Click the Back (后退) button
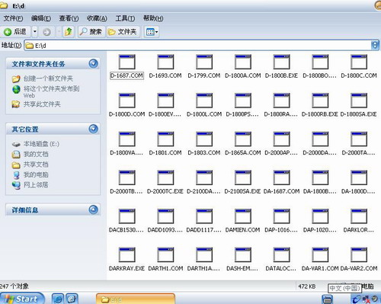 pos(15,32)
